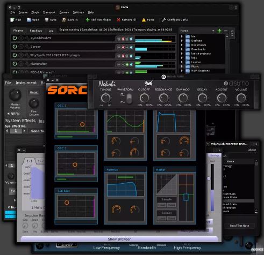Expand the Documents folder tree arrow

point(182,45)
